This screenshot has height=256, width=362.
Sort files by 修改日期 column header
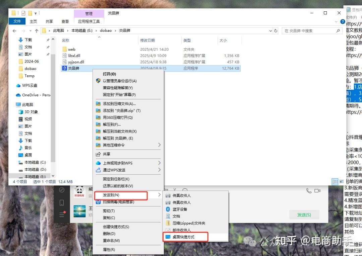coord(147,40)
